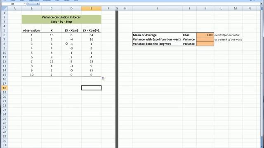Select the deviation value -4 in row 7
This screenshot has width=264, height=148.
[71, 39]
